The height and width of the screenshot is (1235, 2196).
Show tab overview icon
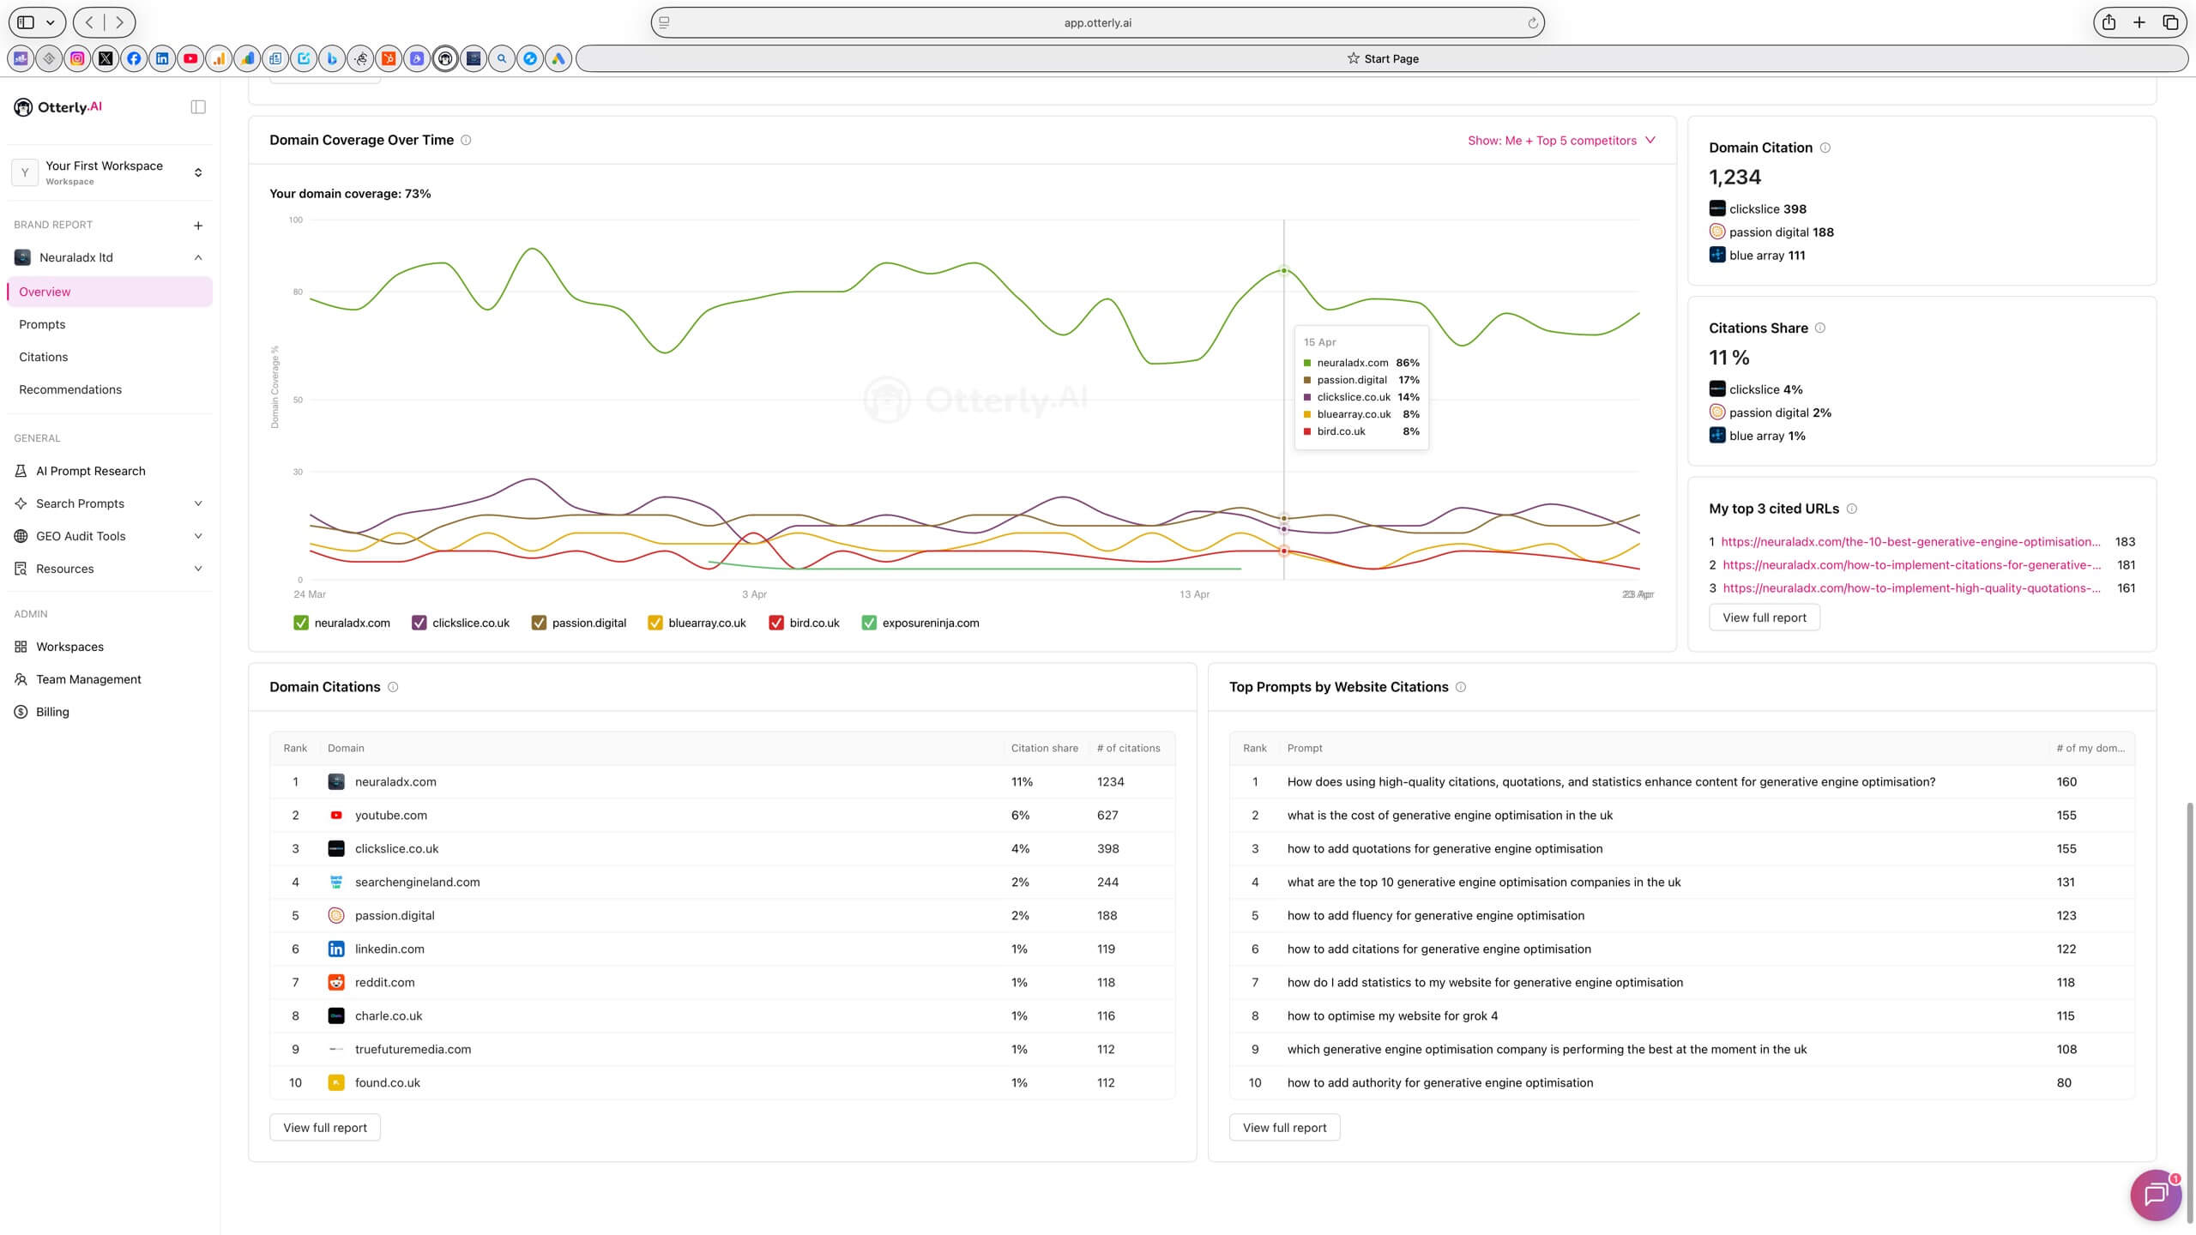point(2170,22)
